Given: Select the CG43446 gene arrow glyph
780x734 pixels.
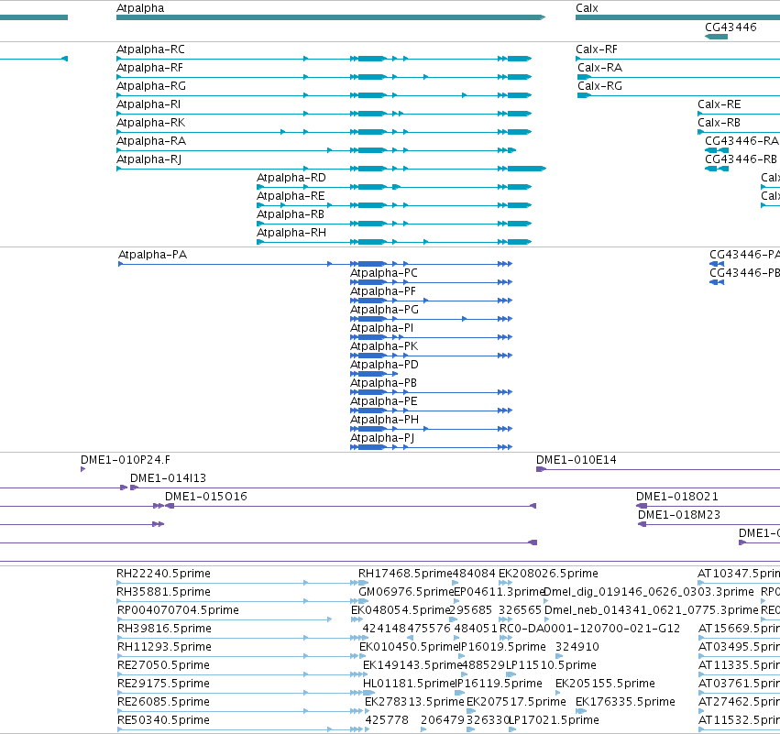Looking at the screenshot, I should click(x=717, y=37).
